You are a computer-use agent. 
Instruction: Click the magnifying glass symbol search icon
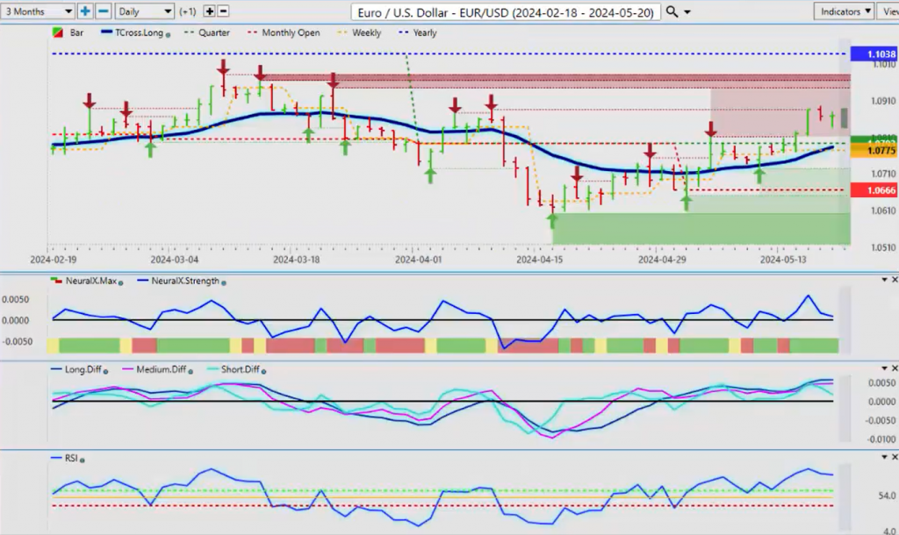pos(672,11)
